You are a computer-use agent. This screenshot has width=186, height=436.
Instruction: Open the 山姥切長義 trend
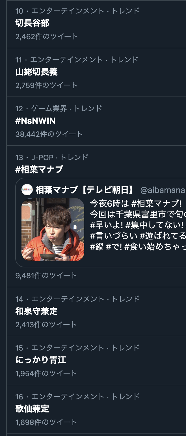click(36, 72)
